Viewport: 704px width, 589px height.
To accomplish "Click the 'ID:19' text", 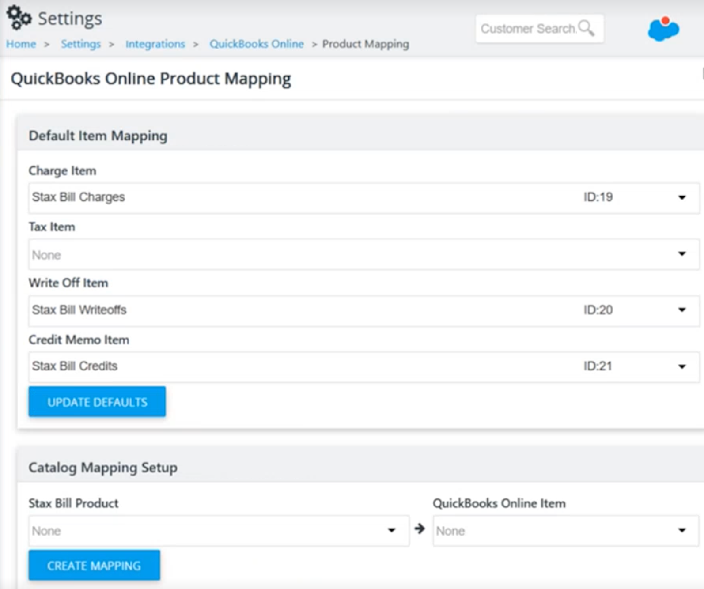I will coord(598,197).
